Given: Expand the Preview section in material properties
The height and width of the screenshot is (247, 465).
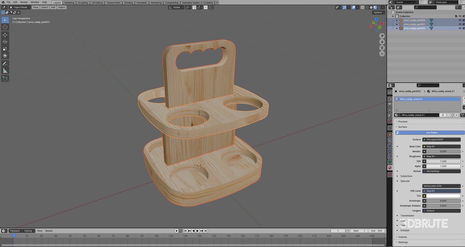Looking at the screenshot, I should [x=404, y=121].
